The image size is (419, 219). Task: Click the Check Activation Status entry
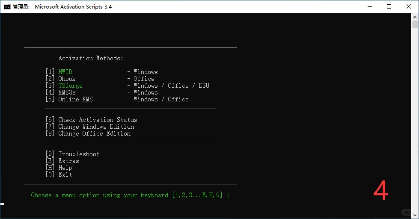98,120
